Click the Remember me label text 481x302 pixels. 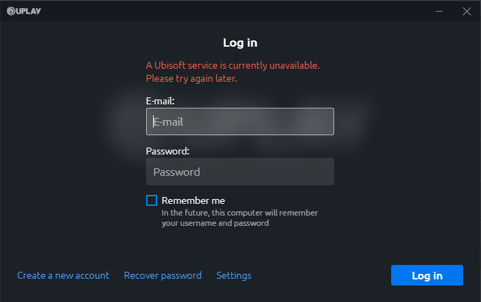coord(193,200)
